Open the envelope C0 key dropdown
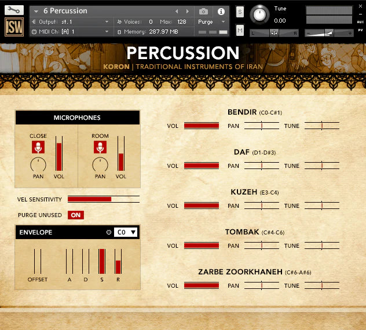This screenshot has width=366, height=330. click(126, 232)
